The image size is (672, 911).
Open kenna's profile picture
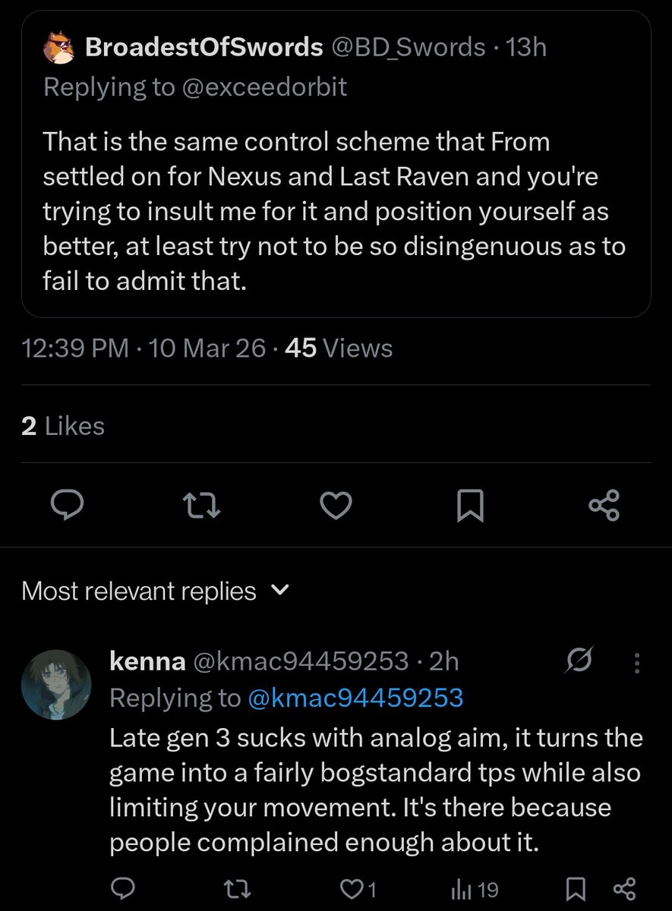point(56,684)
